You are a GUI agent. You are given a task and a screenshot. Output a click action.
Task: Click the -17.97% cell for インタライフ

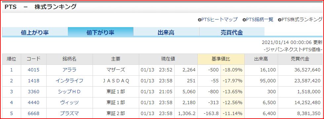tap(232, 81)
